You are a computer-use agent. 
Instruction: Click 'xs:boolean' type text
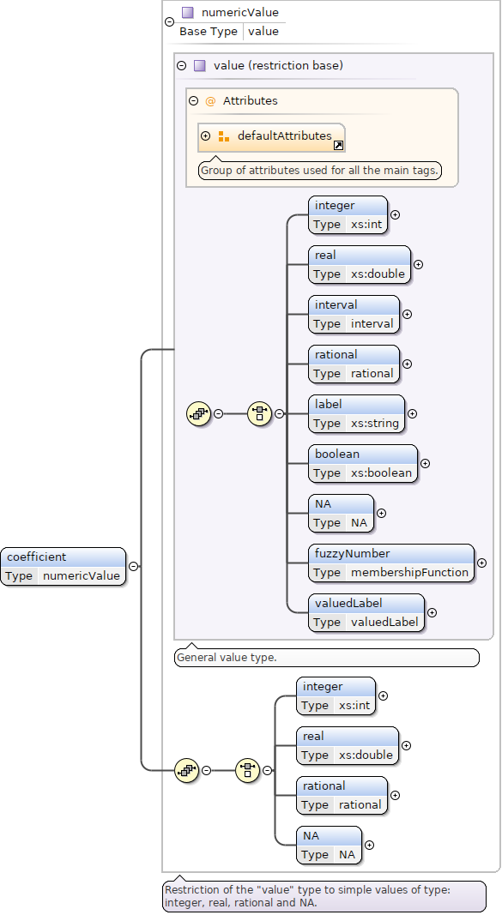[381, 473]
